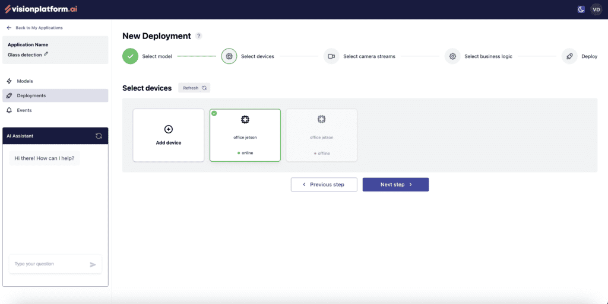Click the offline device chip icon
Image resolution: width=608 pixels, height=304 pixels.
(321, 119)
